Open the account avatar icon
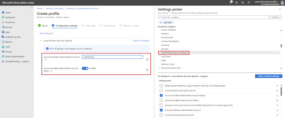This screenshot has height=118, width=285. [282, 3]
